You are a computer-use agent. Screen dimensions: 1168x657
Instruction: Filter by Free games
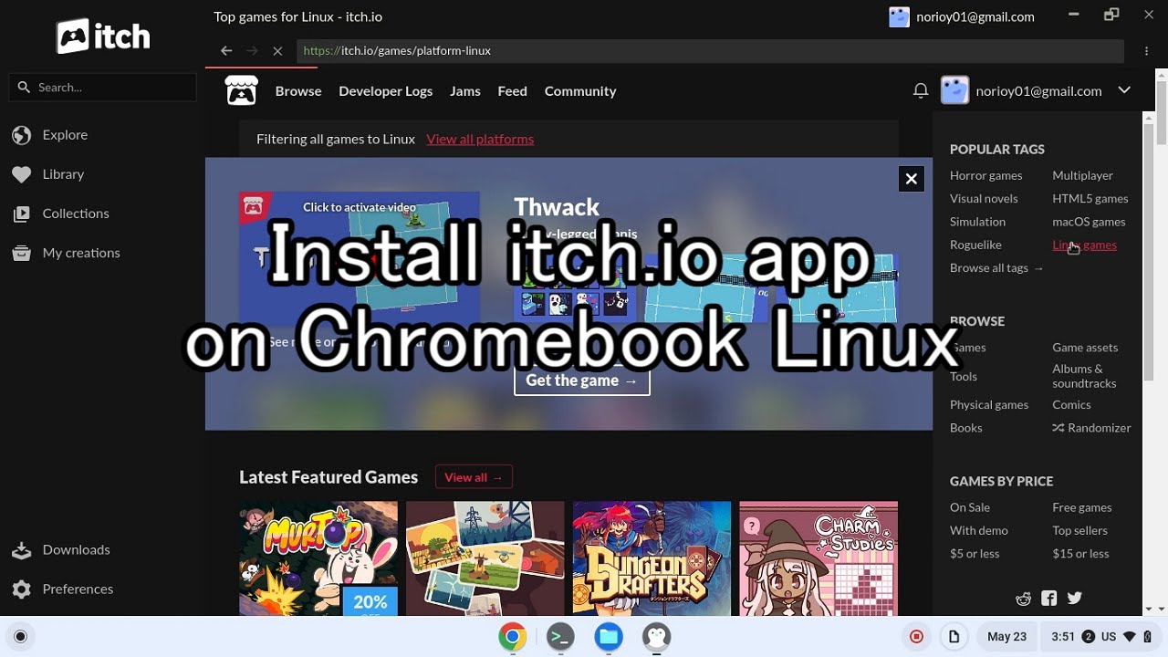(x=1082, y=507)
